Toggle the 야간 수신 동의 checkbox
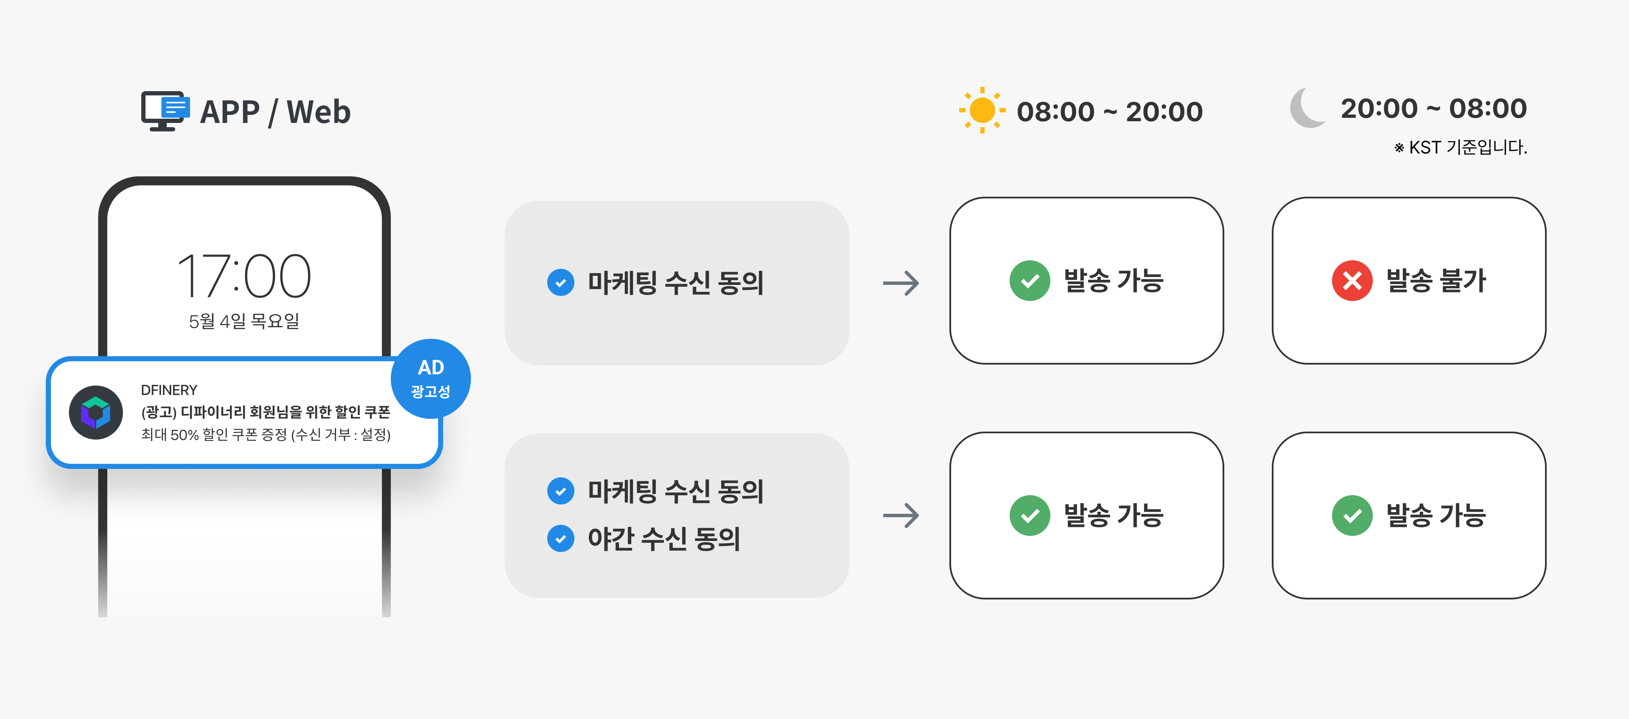Viewport: 1629px width, 719px height. pyautogui.click(x=560, y=538)
